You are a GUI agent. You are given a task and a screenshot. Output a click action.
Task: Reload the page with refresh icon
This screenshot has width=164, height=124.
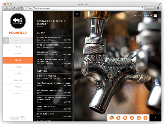[x=142, y=8]
